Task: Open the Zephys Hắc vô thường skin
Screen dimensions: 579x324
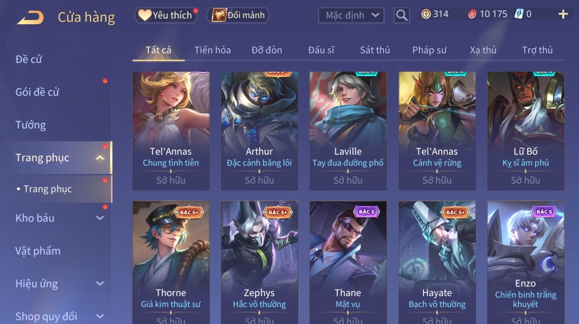Action: pyautogui.click(x=259, y=262)
